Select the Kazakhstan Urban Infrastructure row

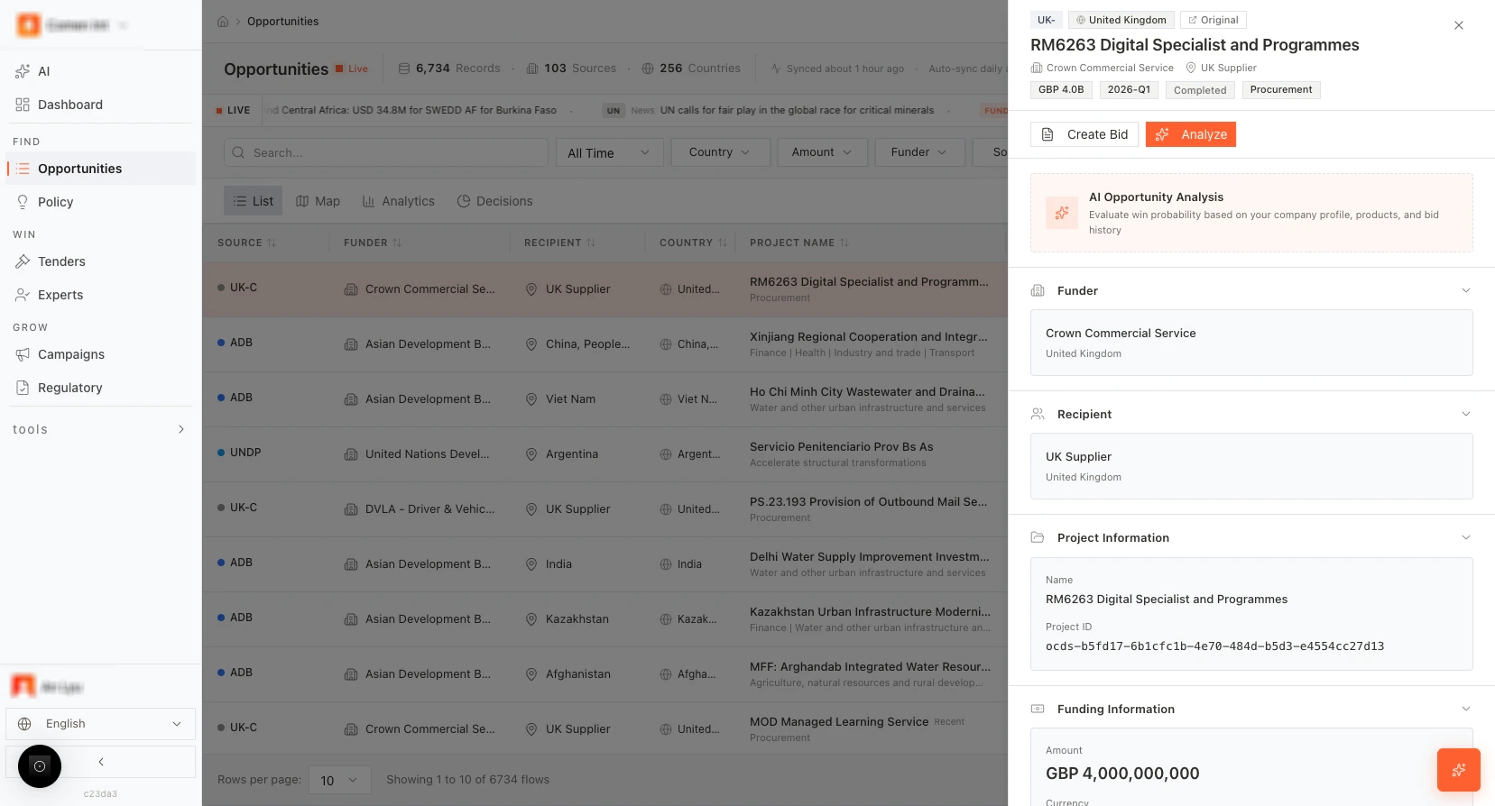(x=604, y=618)
